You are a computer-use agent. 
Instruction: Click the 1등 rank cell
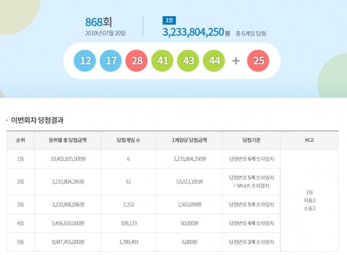[x=21, y=159]
